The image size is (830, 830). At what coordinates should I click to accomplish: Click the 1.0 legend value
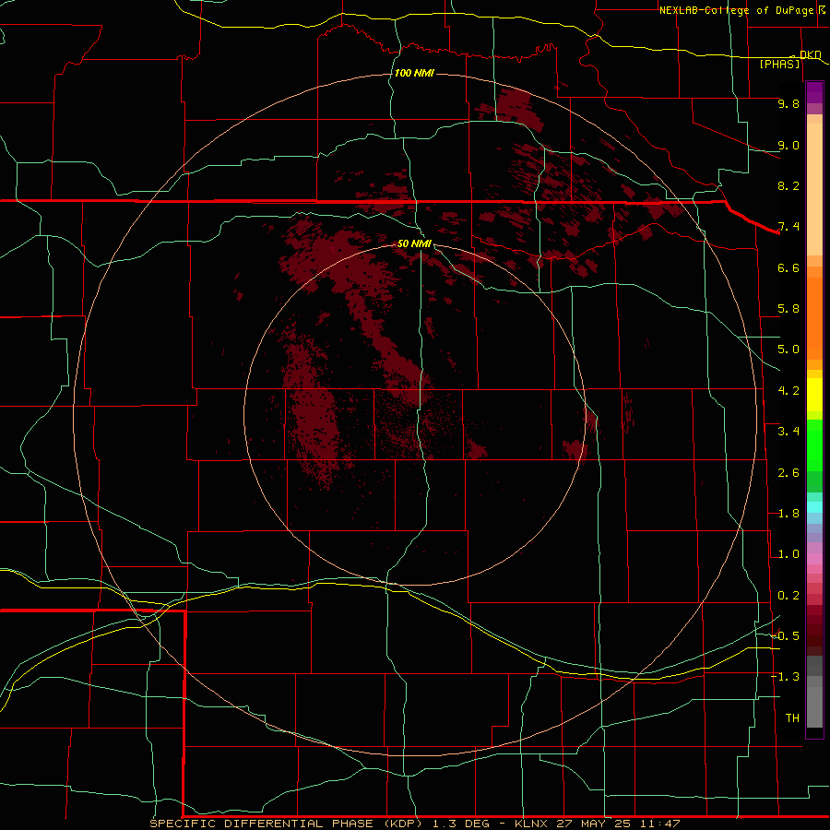(x=788, y=554)
